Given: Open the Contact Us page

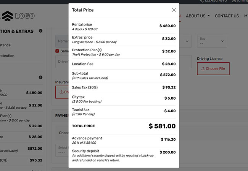Looking at the screenshot, I should click(x=227, y=16).
